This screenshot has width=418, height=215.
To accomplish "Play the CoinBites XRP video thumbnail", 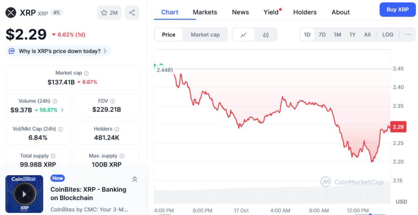I will click(x=24, y=194).
